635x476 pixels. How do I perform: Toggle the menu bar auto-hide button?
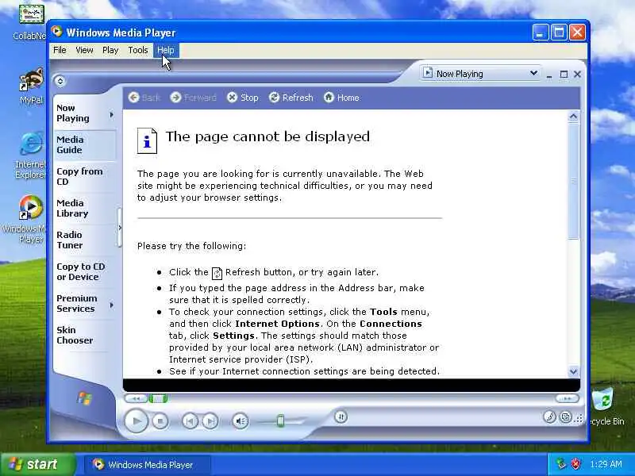(x=60, y=82)
